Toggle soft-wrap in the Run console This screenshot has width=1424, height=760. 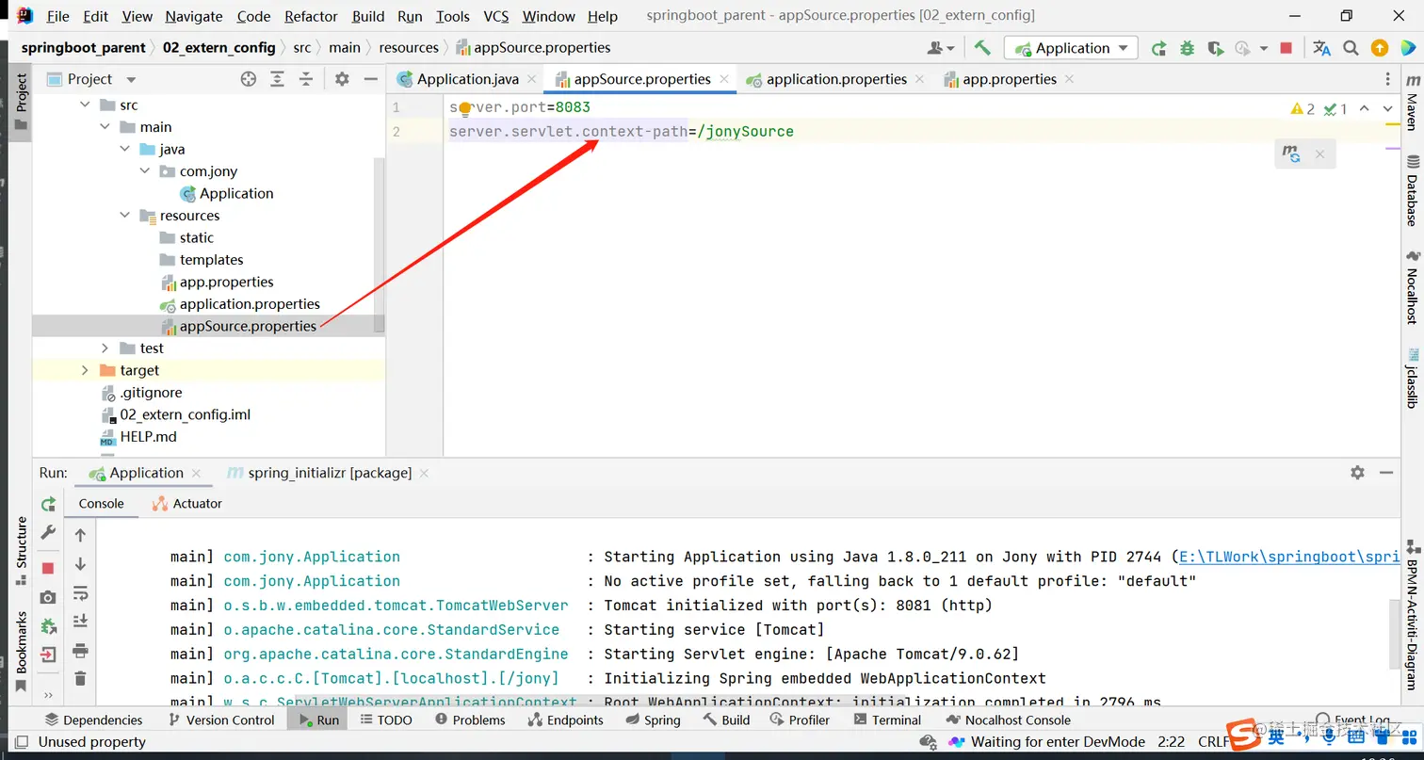coord(81,593)
